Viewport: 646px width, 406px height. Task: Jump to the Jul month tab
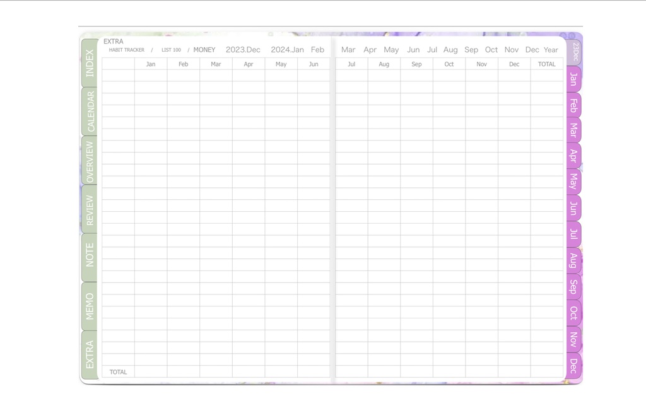point(572,235)
